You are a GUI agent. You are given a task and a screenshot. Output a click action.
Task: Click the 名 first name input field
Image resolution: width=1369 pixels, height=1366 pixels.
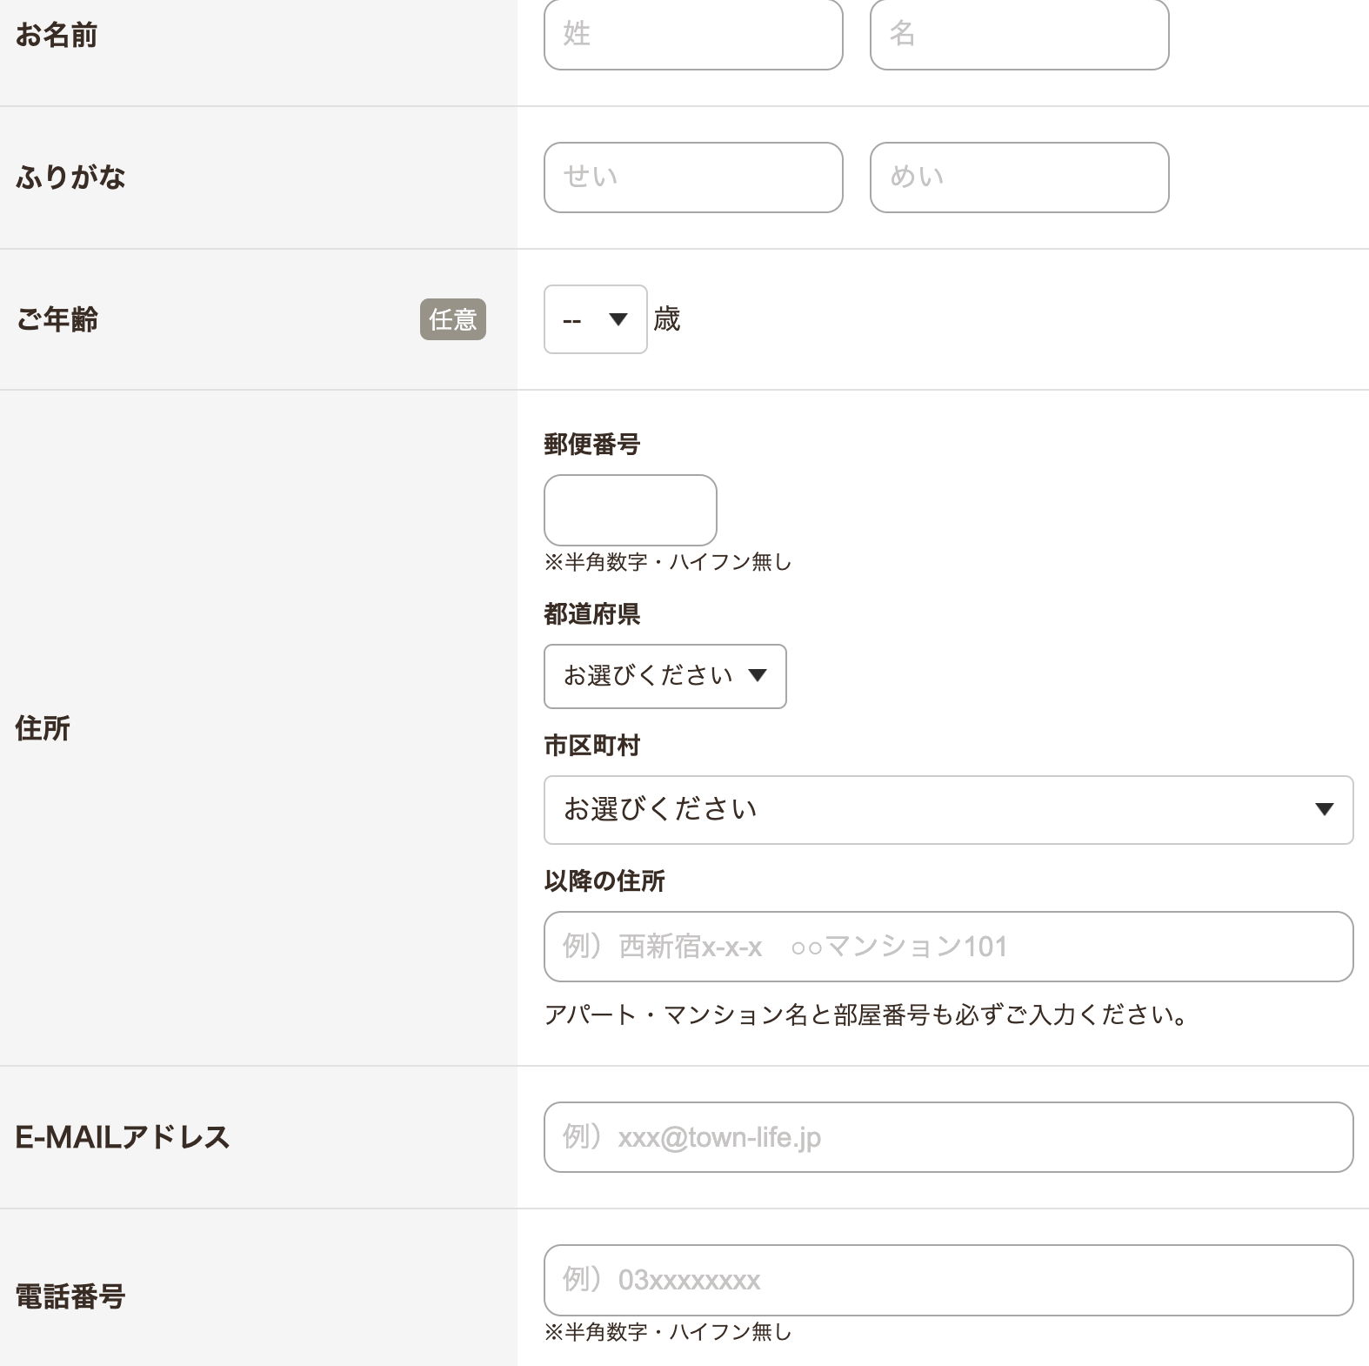pos(1019,34)
